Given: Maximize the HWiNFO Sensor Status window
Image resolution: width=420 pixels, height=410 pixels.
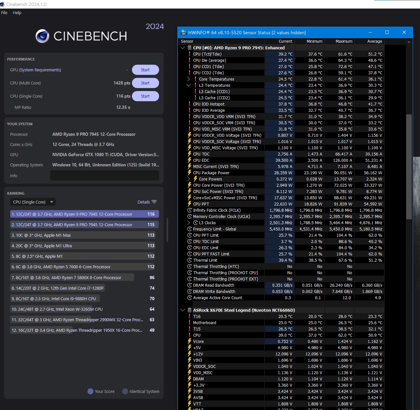Looking at the screenshot, I should (x=387, y=32).
